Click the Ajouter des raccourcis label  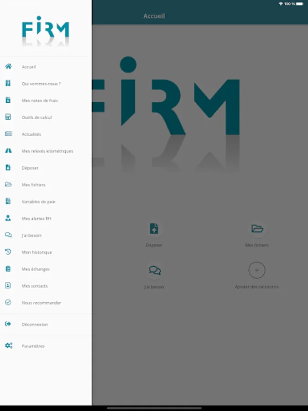pos(256,287)
